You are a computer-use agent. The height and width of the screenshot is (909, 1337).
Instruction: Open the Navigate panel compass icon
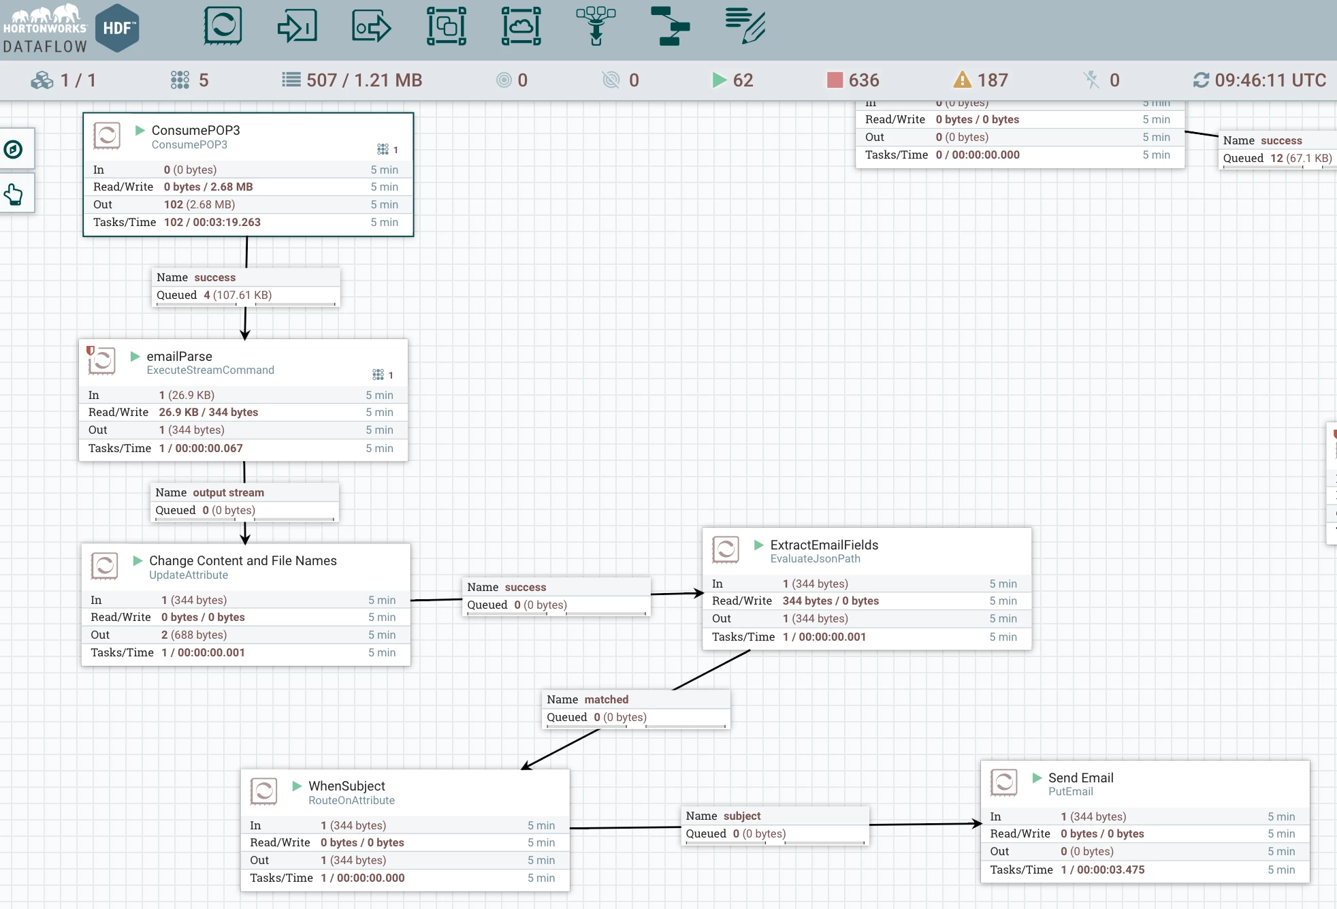pos(13,149)
